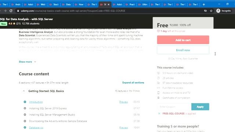Bookmark this page with the star icon

click(x=211, y=11)
